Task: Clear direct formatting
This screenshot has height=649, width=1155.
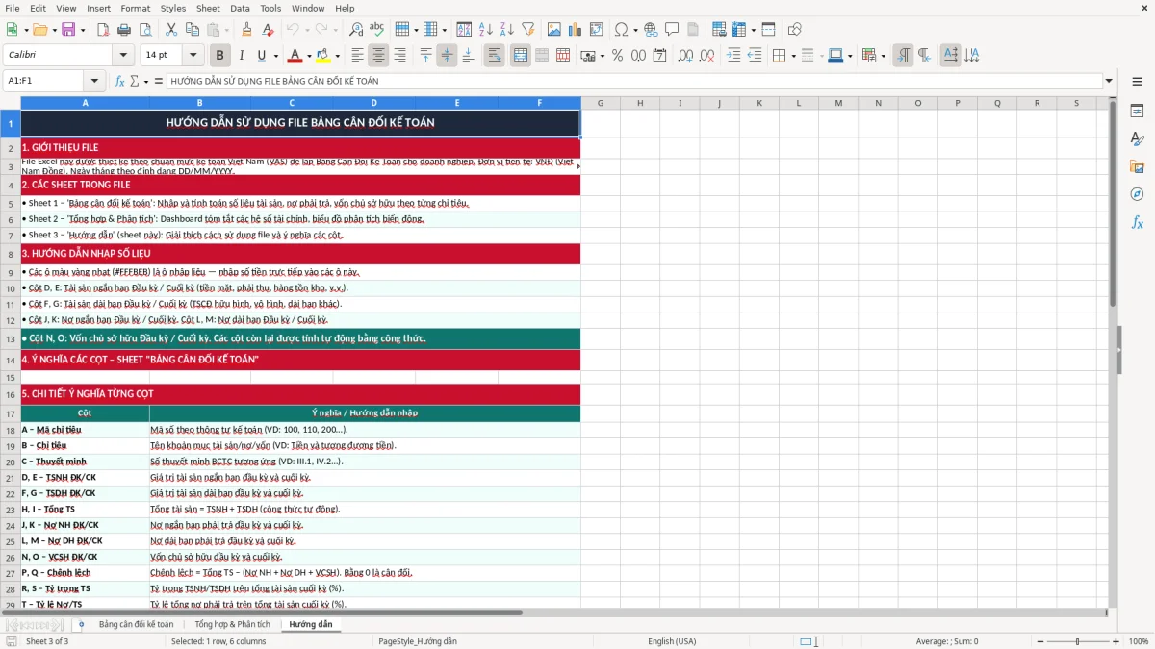Action: coord(269,30)
